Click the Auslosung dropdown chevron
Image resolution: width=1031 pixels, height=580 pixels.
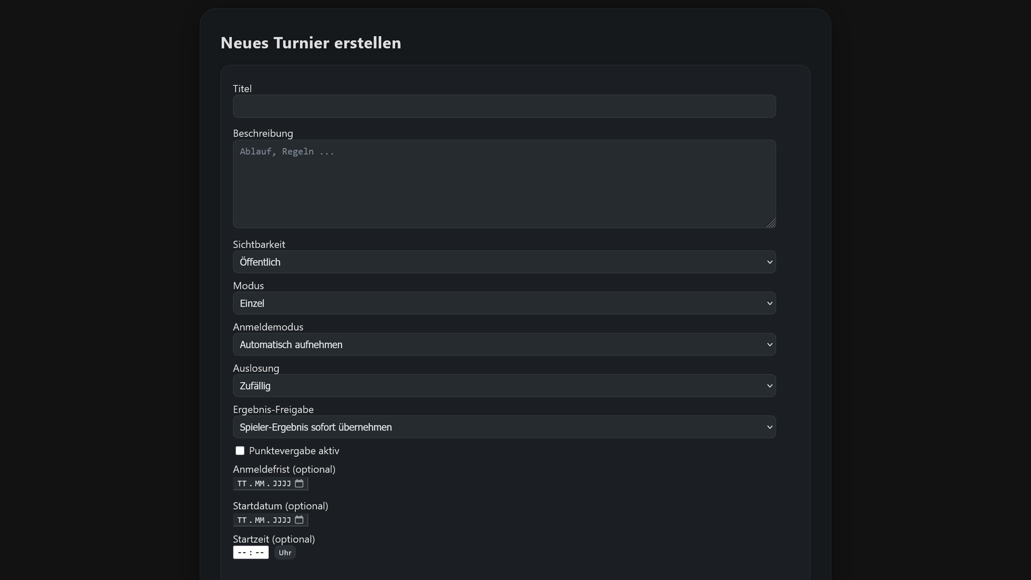tap(769, 386)
